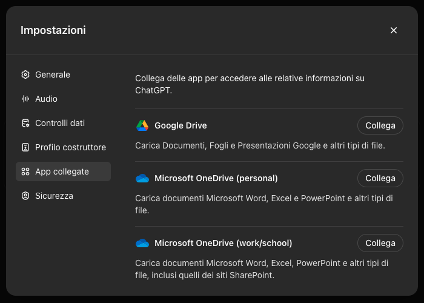Viewport: 424px width, 303px height.
Task: Connect Google Drive with the Collega button
Action: (380, 125)
